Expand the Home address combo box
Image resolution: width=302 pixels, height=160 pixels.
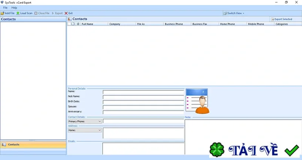[x=85, y=130]
